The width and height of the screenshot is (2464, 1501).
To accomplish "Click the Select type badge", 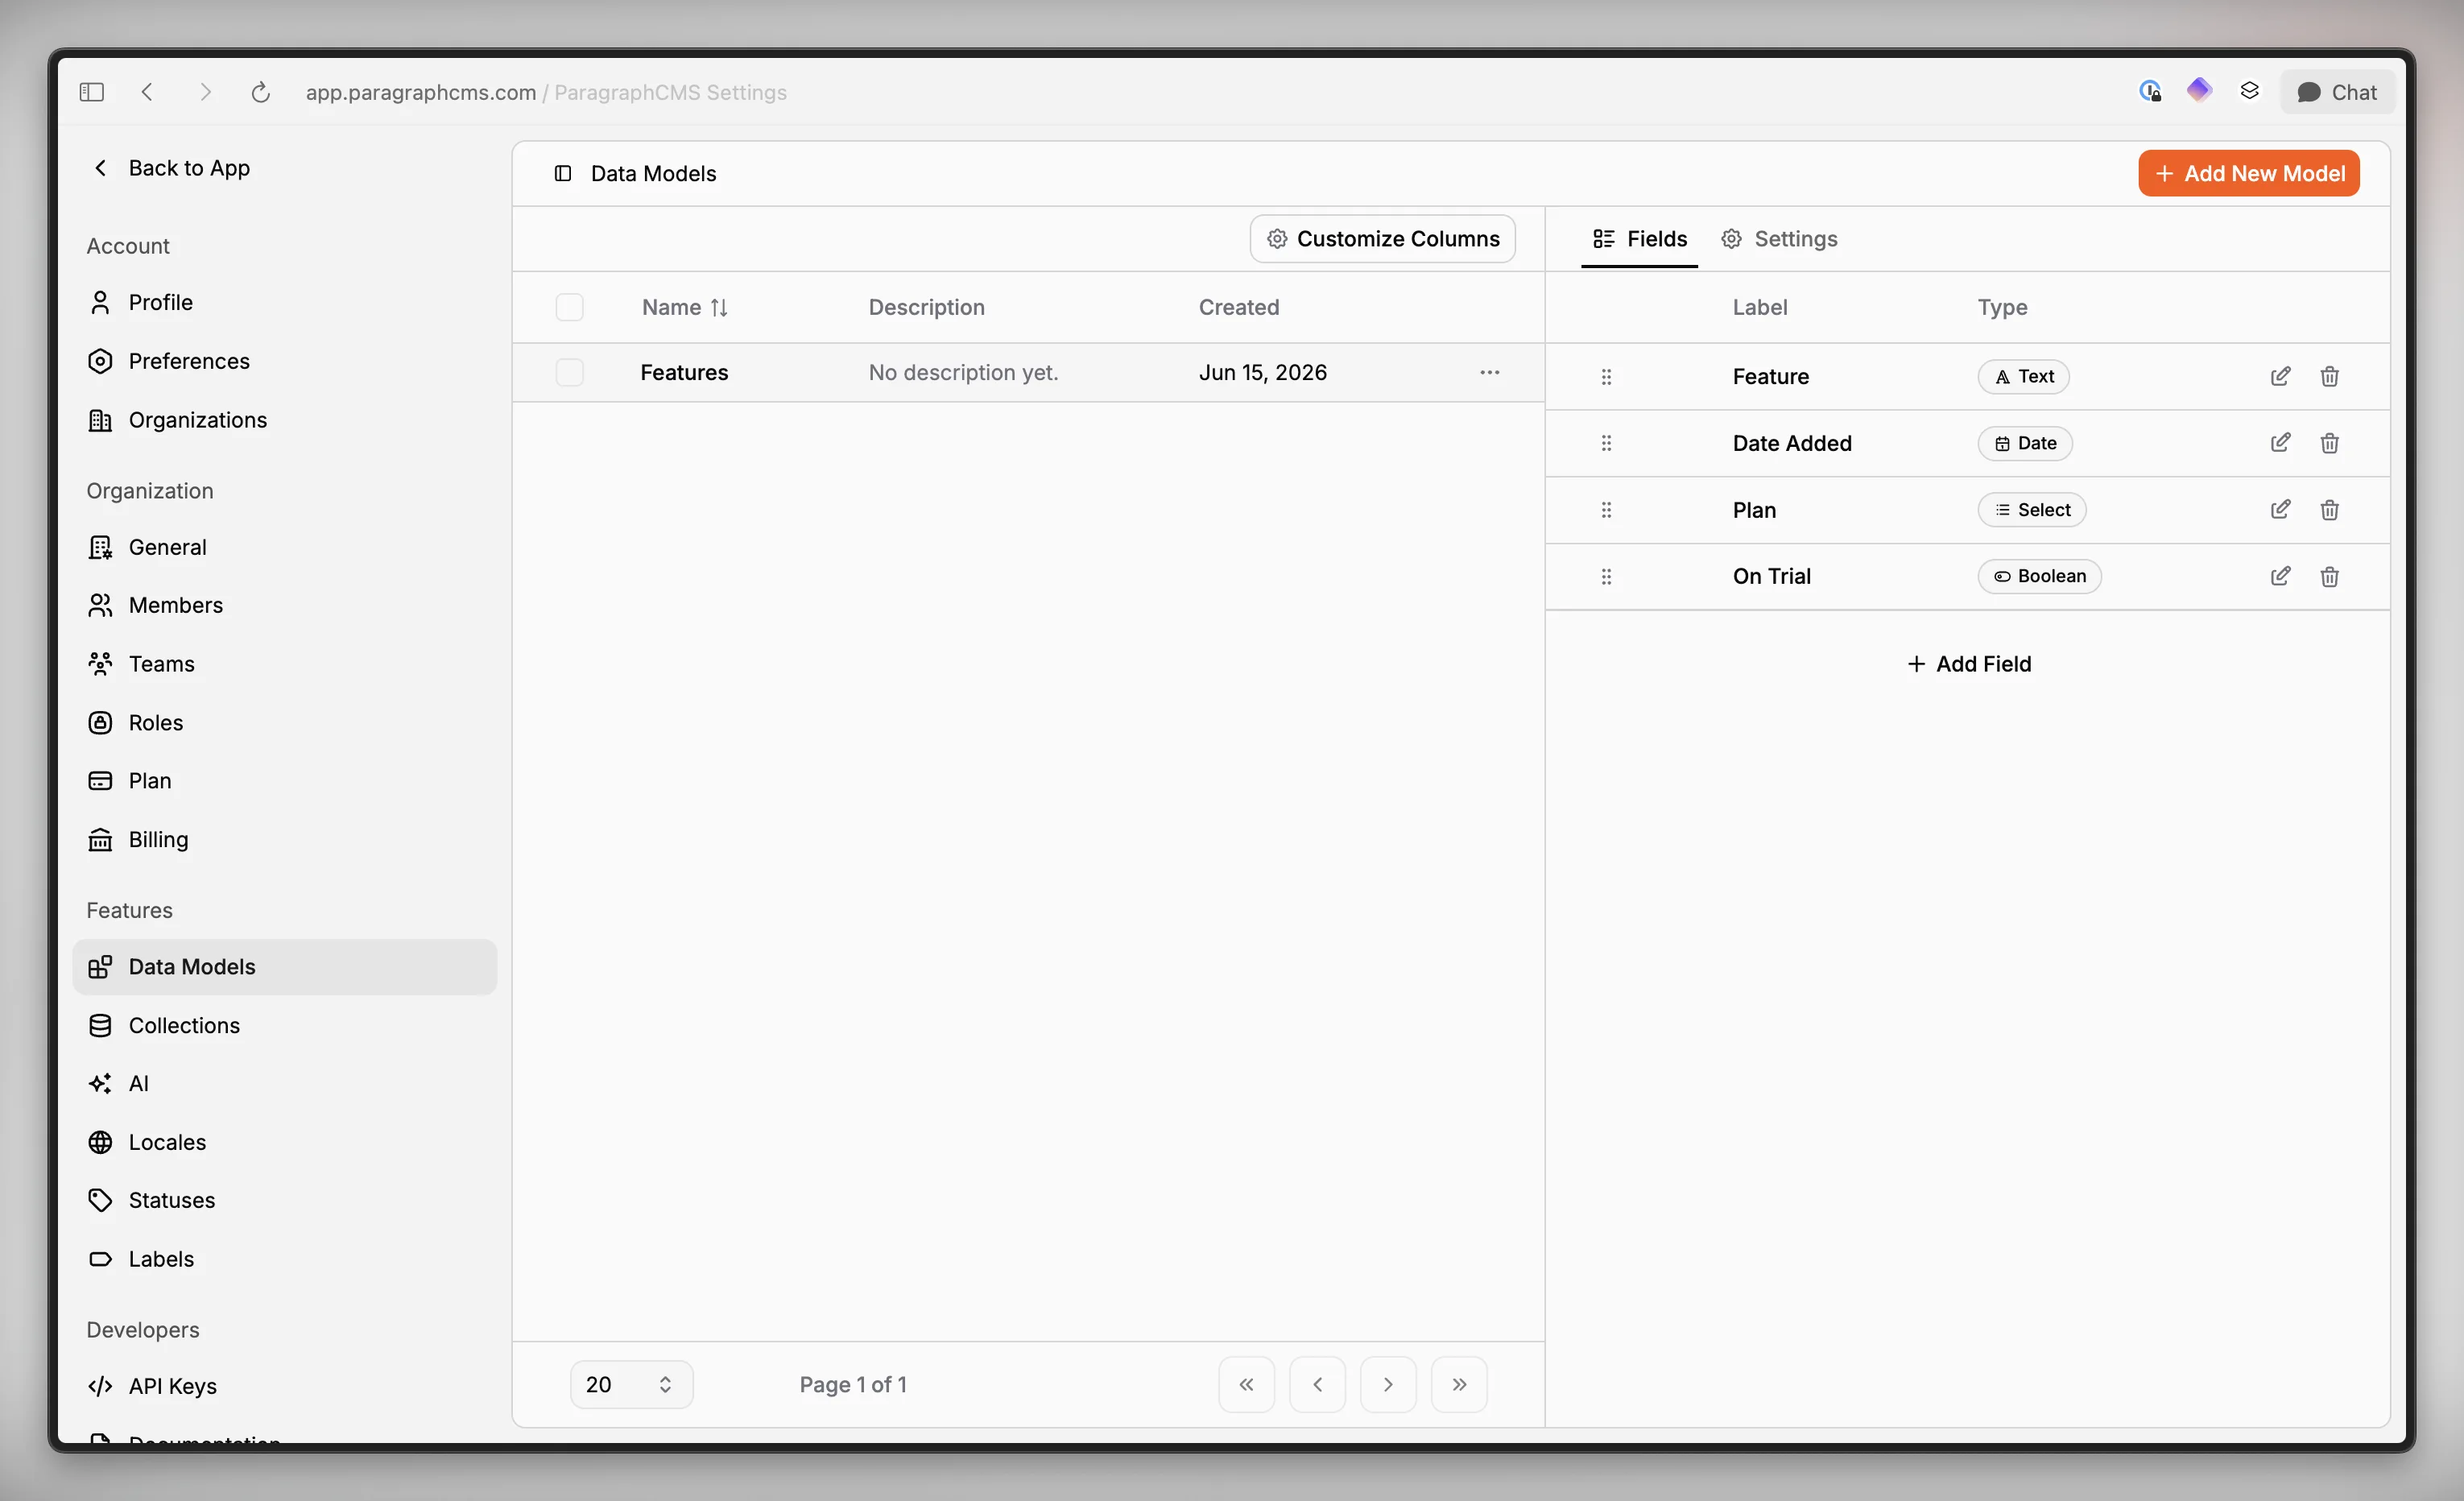I will (2031, 510).
